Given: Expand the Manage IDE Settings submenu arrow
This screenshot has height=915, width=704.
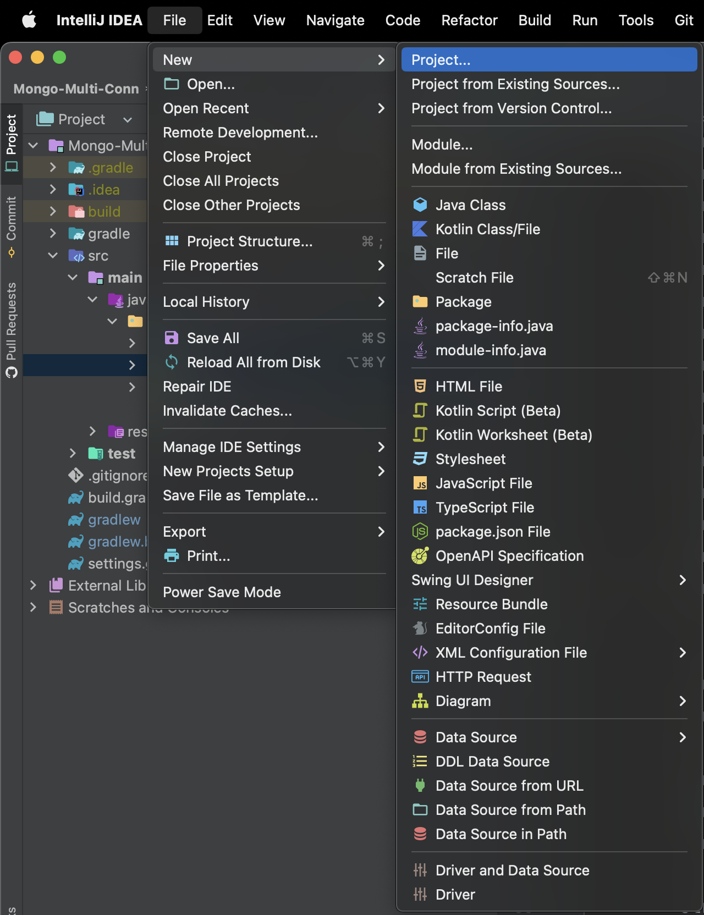Looking at the screenshot, I should click(x=381, y=447).
